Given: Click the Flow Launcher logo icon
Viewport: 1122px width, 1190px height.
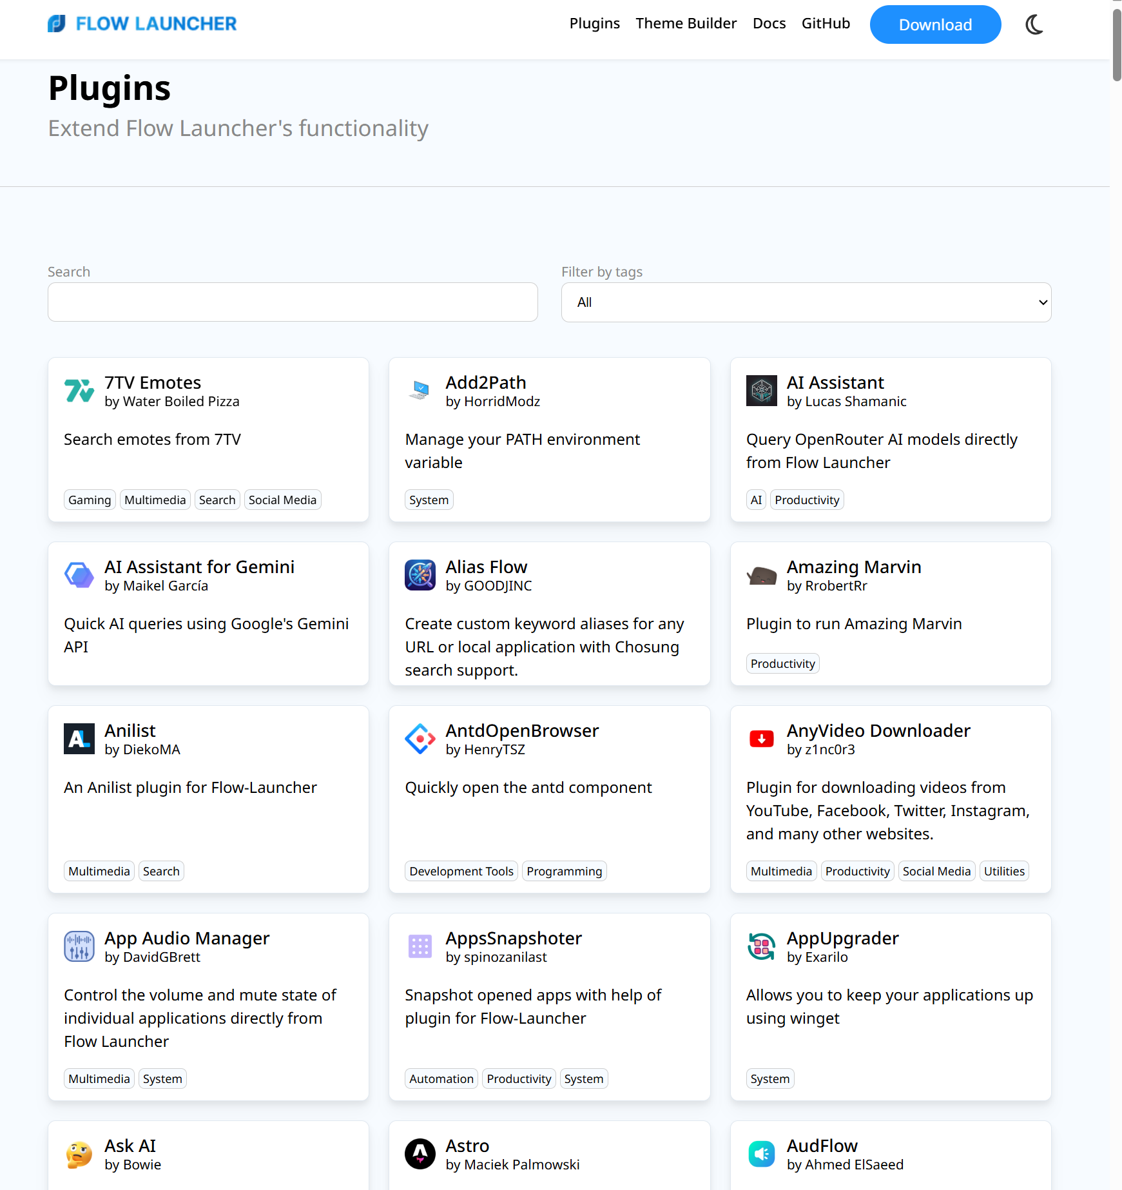Looking at the screenshot, I should [57, 24].
